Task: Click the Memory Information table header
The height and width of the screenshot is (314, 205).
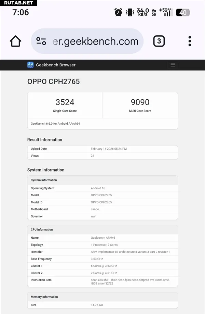Action: coord(44,297)
